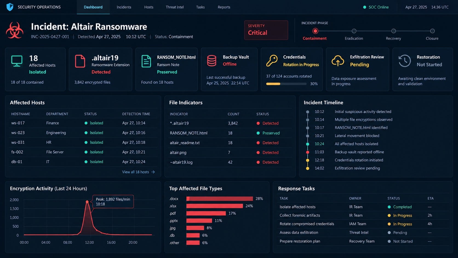
Task: Click the IAM Team owner cell
Action: point(357,224)
